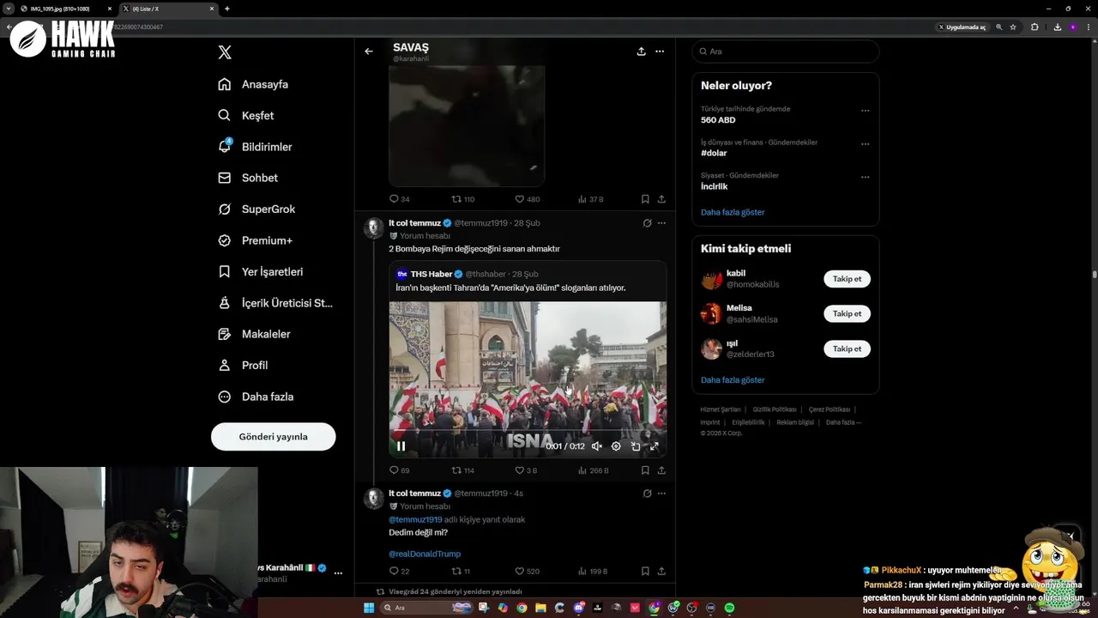1098x618 pixels.
Task: Open Windows Start menu
Action: click(369, 608)
